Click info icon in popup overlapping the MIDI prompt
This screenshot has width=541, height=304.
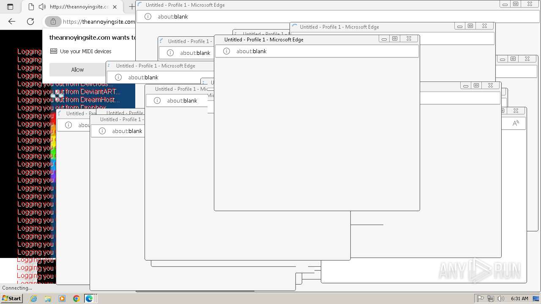(x=118, y=77)
